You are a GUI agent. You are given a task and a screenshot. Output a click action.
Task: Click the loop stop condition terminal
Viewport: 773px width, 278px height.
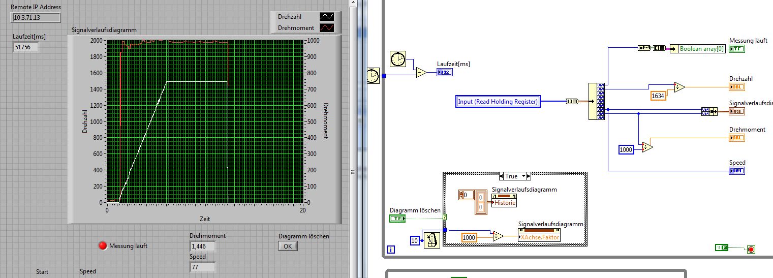point(751,249)
